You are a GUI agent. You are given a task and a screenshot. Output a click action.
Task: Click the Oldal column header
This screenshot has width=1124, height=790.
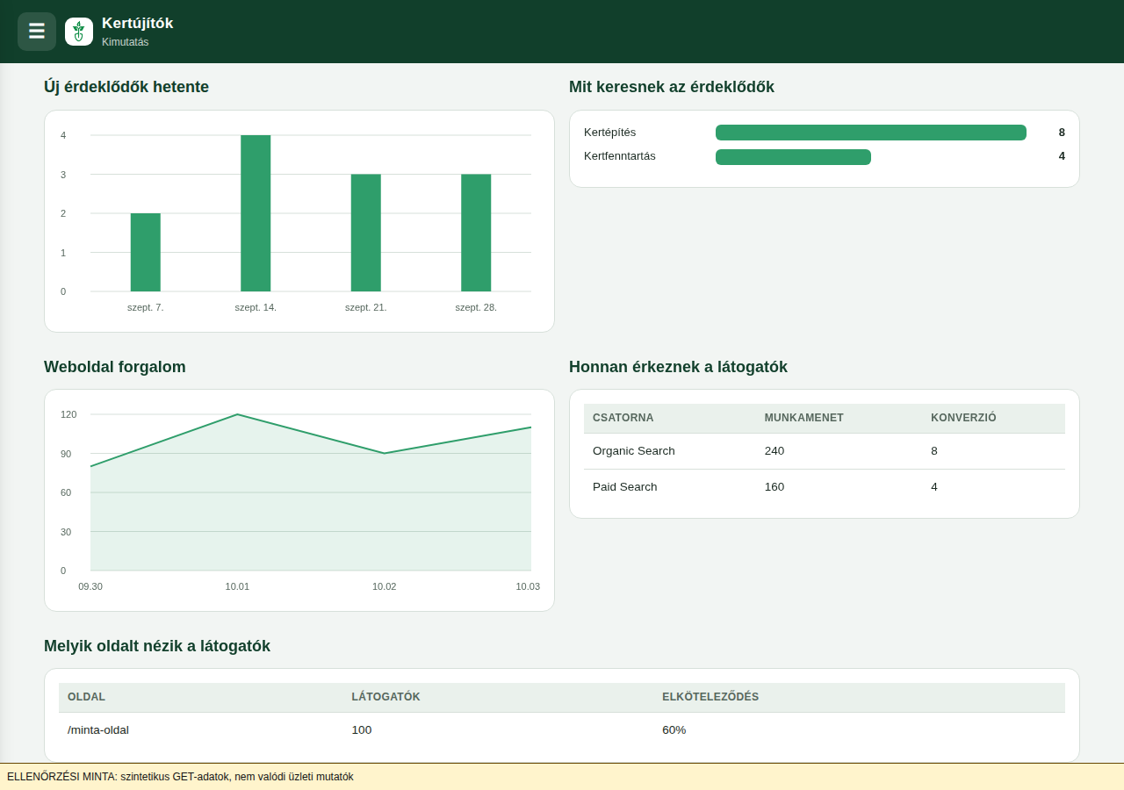pyautogui.click(x=86, y=697)
